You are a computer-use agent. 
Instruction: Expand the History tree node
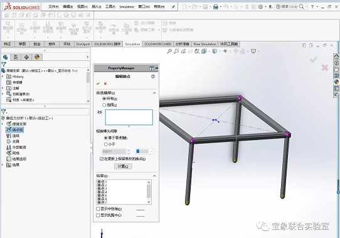click(x=3, y=77)
